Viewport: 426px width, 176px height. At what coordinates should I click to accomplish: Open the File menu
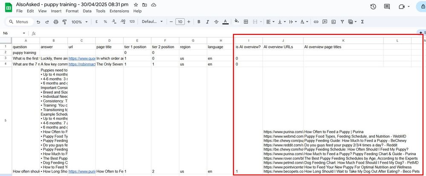pyautogui.click(x=19, y=11)
